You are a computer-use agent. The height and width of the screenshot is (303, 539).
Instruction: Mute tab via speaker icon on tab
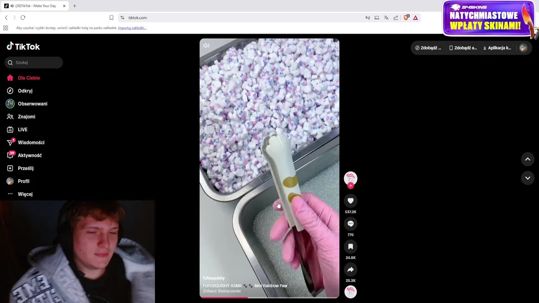[x=12, y=6]
